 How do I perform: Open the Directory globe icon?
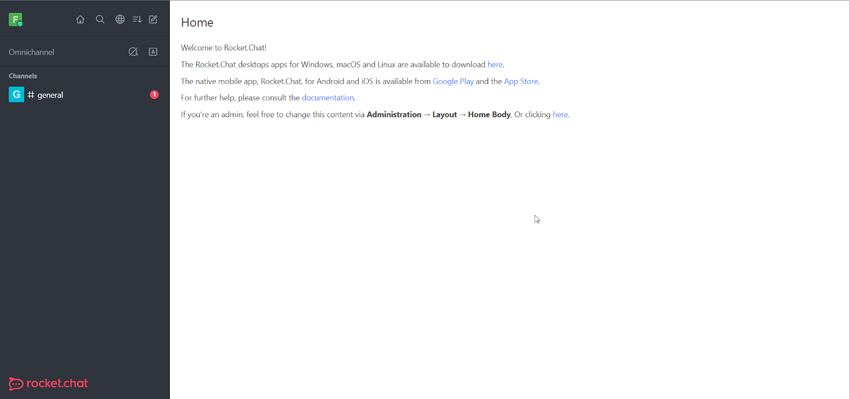click(120, 20)
